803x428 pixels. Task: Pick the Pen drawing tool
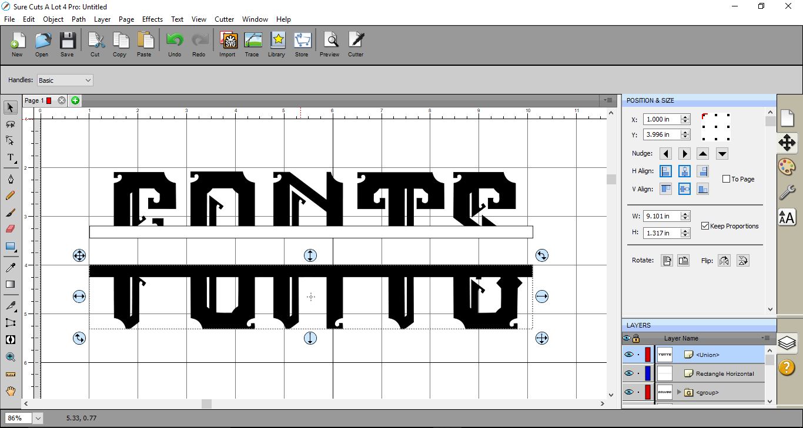11,179
